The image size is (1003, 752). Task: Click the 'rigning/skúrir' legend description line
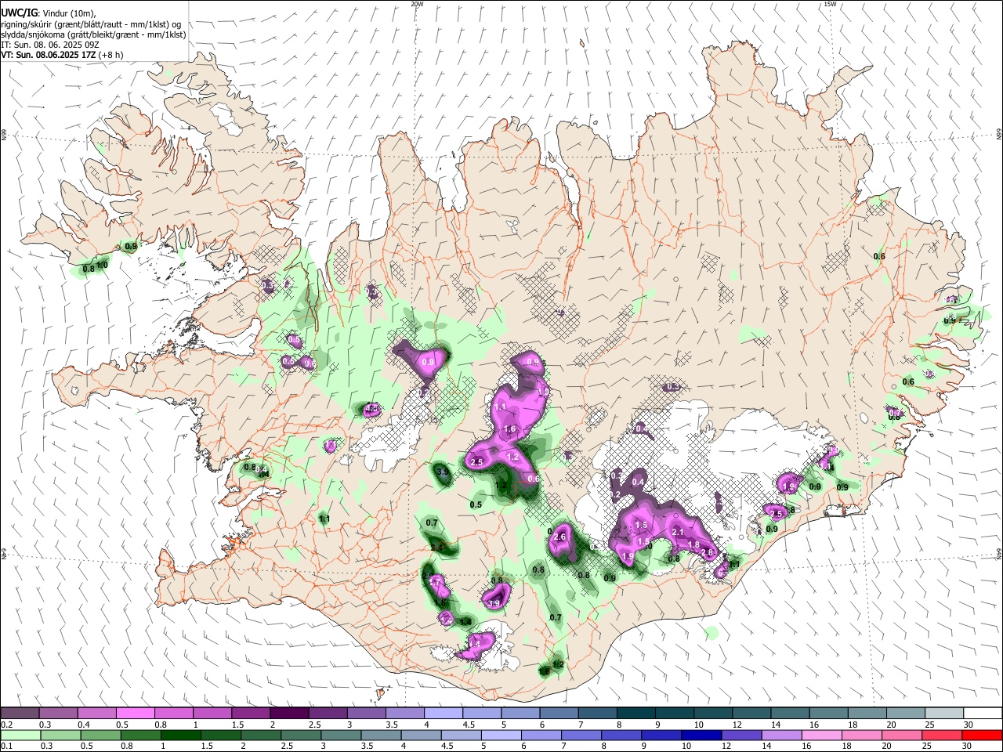(92, 24)
